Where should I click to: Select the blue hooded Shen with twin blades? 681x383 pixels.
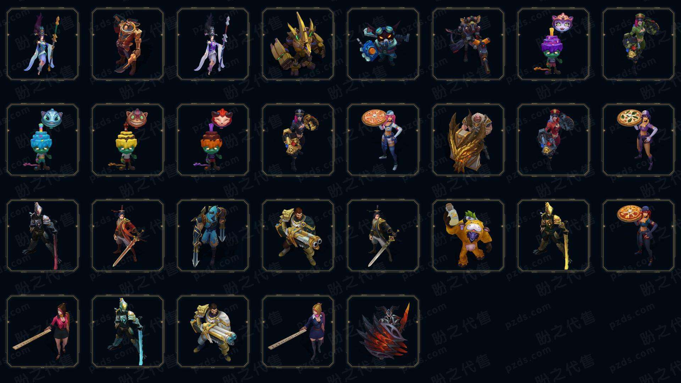click(x=213, y=236)
